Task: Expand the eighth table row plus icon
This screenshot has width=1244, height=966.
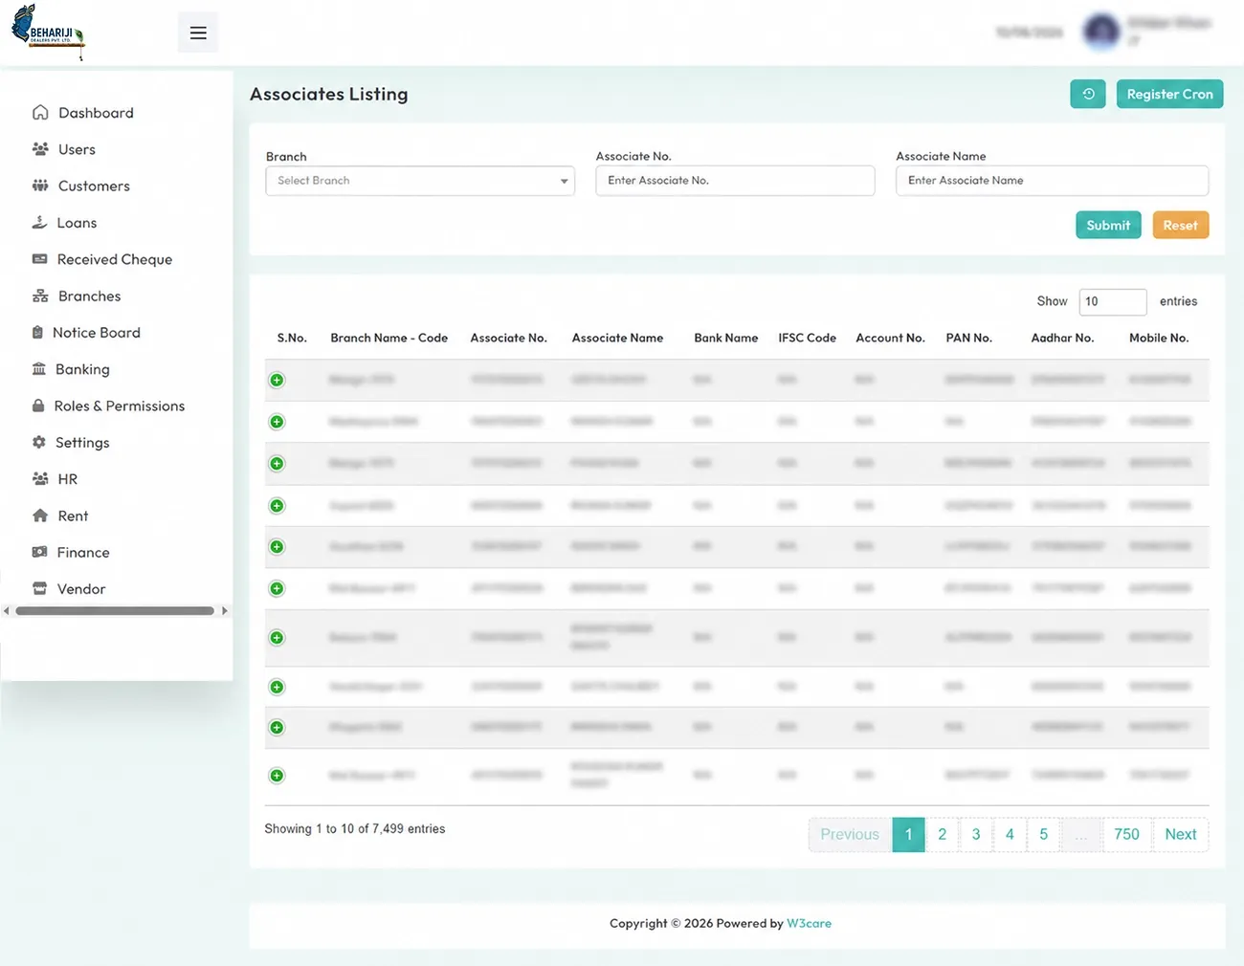Action: 277,687
